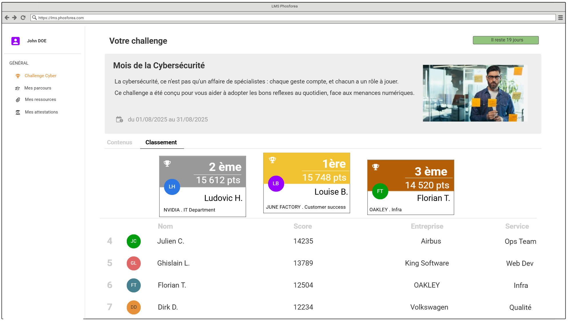
Task: Switch to the Contenus tab
Action: tap(119, 142)
